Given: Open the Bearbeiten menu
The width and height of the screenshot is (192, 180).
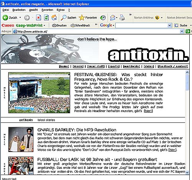Looking at the screenshot, I should [19, 10].
